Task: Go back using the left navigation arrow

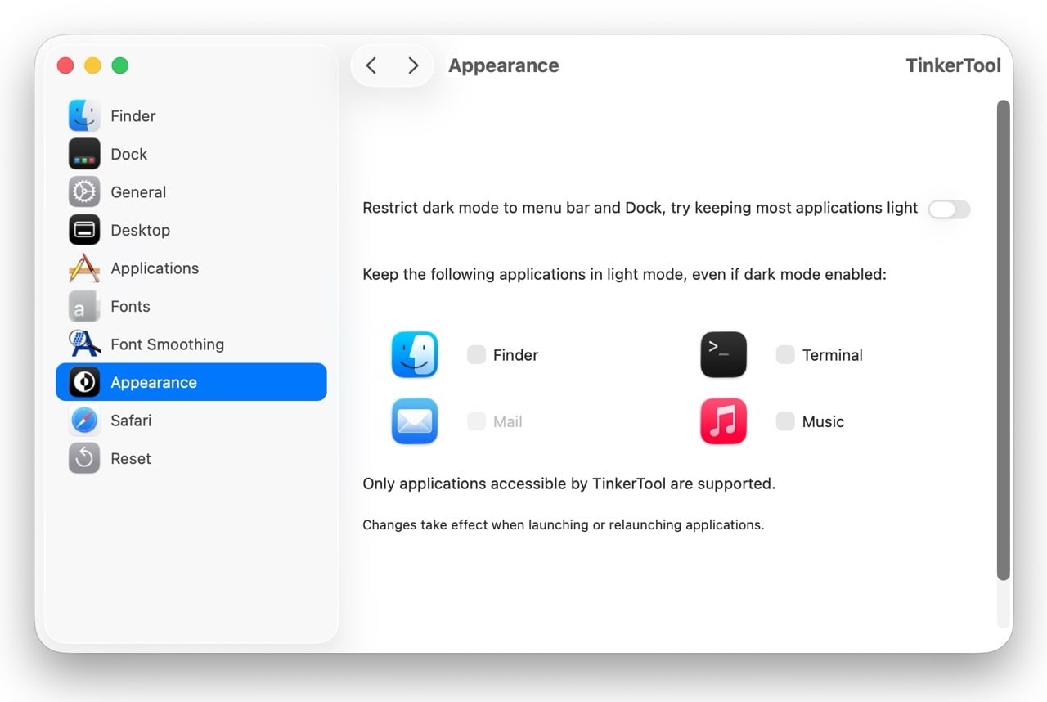Action: click(x=371, y=65)
